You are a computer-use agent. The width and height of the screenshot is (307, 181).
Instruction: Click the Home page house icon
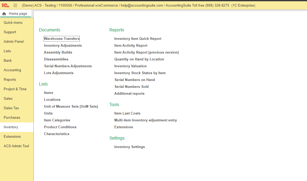pyautogui.click(x=4, y=14)
